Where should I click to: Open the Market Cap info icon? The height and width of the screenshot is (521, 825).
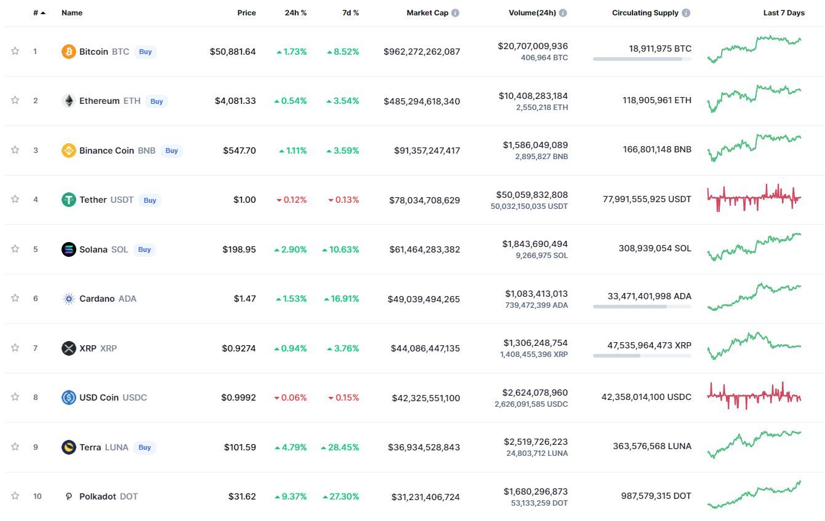(455, 13)
